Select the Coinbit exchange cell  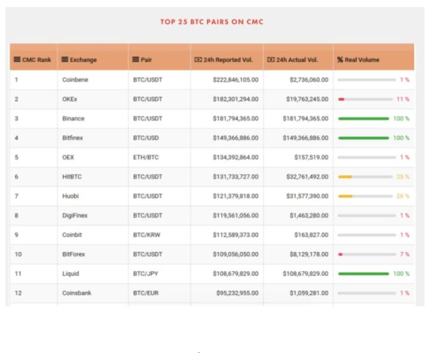coord(93,235)
